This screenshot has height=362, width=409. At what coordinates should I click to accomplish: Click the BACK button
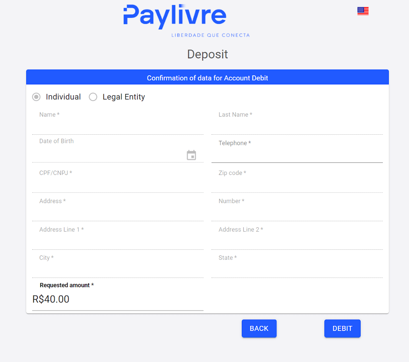click(x=259, y=328)
